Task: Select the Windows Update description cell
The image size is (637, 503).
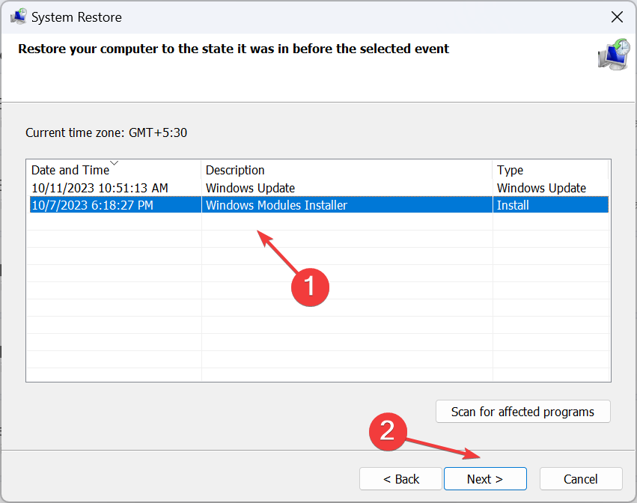Action: click(x=250, y=188)
